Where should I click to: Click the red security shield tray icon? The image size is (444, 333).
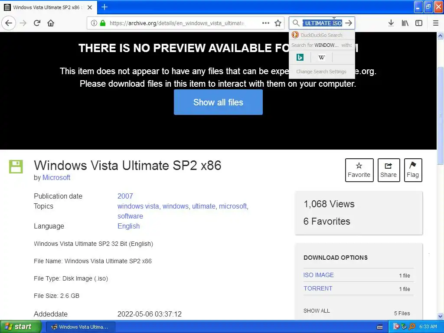(x=396, y=327)
